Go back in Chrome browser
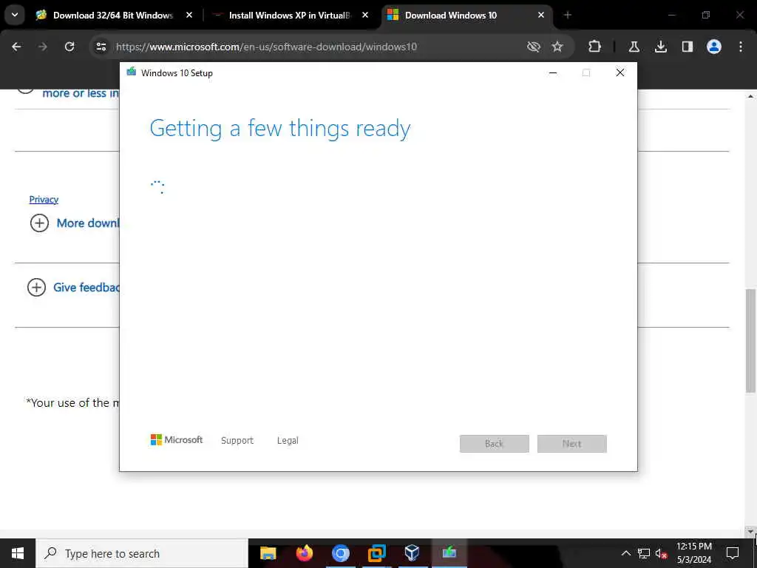This screenshot has height=568, width=757. pos(16,47)
